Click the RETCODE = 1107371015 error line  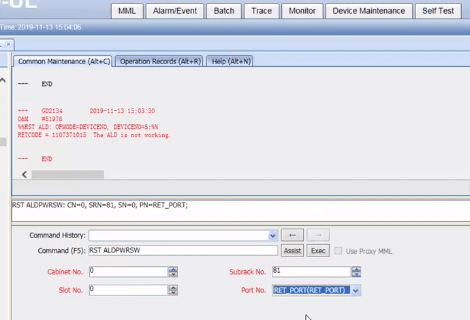coord(94,135)
